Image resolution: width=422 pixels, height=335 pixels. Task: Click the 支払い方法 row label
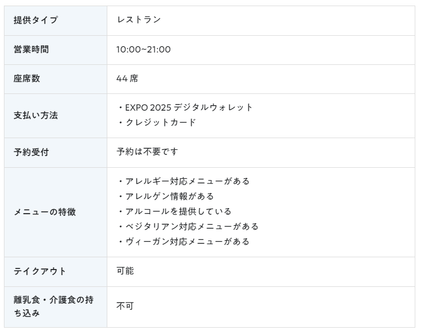pos(36,116)
